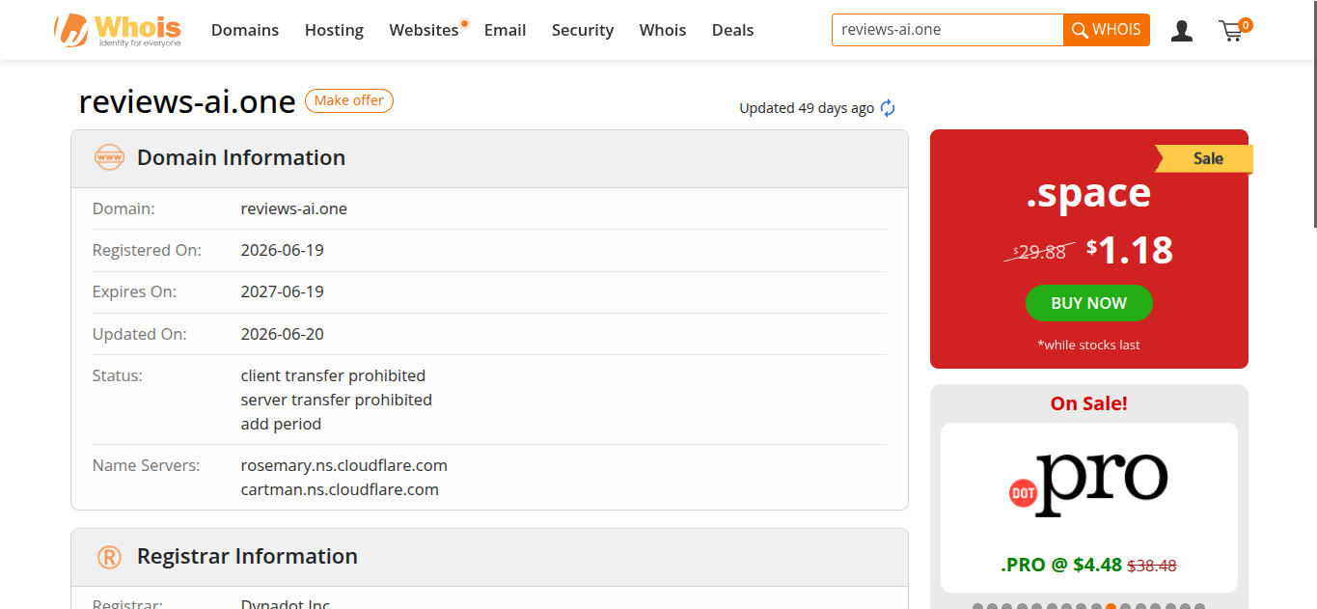The image size is (1317, 609).
Task: Click the orange active carousel dot
Action: tap(1111, 608)
